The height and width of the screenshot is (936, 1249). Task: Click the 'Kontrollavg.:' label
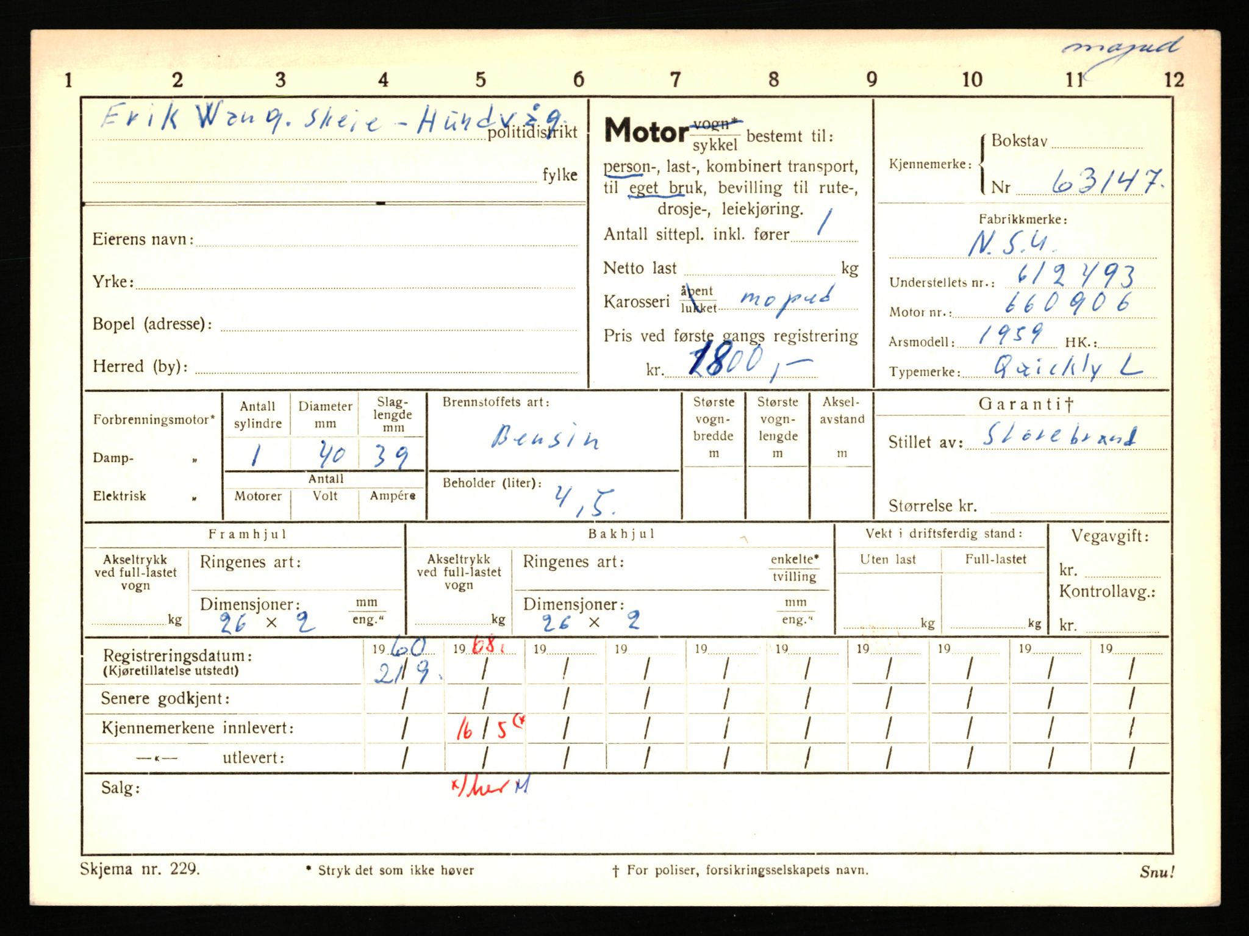pos(1107,592)
